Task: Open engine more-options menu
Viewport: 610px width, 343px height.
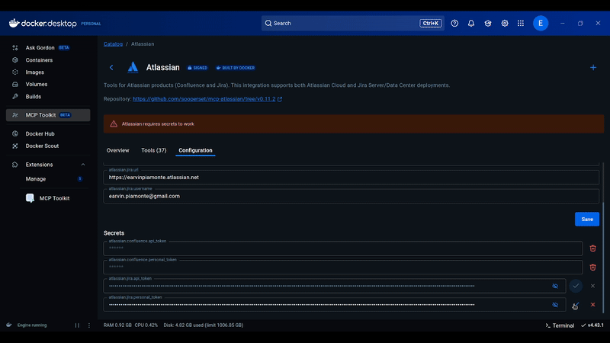Action: (x=89, y=325)
